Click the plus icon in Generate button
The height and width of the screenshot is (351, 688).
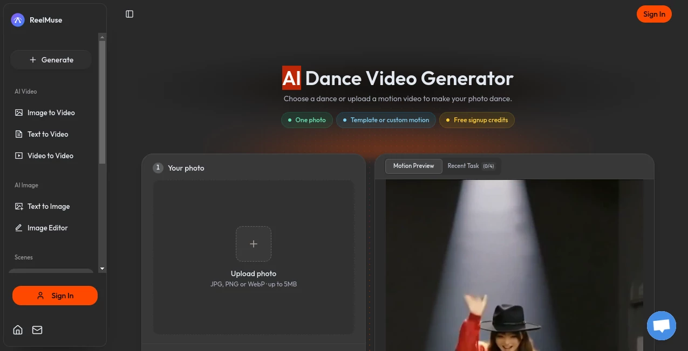tap(33, 60)
